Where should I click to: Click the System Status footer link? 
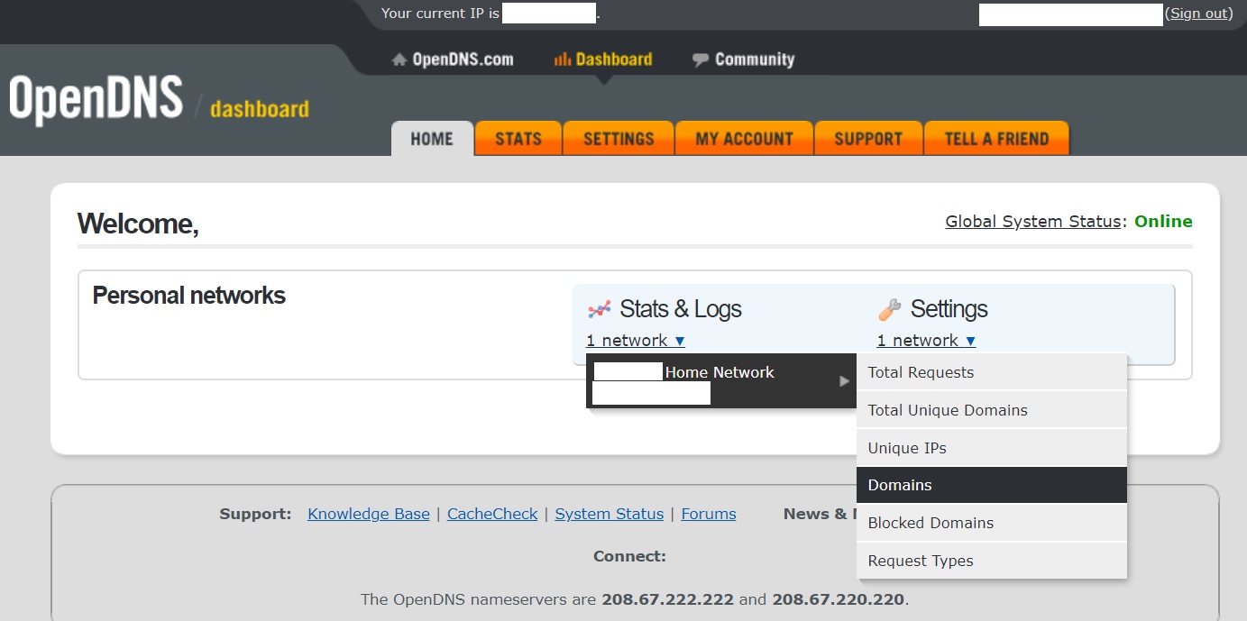point(609,514)
